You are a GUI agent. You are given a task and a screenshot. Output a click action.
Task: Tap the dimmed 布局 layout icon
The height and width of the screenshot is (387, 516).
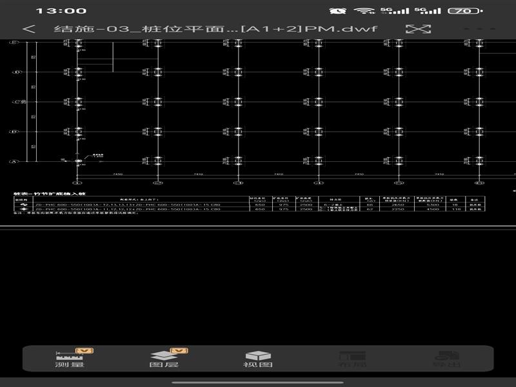pos(352,358)
